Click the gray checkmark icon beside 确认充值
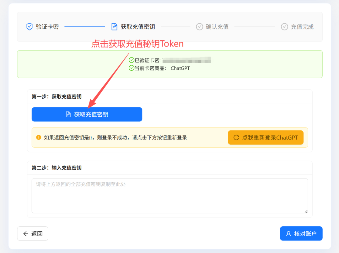The width and height of the screenshot is (339, 253). [x=200, y=27]
